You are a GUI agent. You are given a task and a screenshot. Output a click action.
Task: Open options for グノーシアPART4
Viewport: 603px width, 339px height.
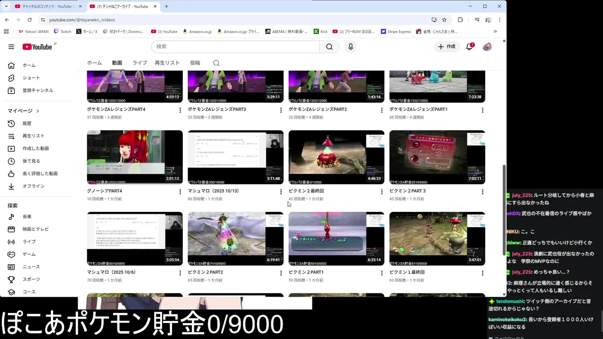pos(180,192)
